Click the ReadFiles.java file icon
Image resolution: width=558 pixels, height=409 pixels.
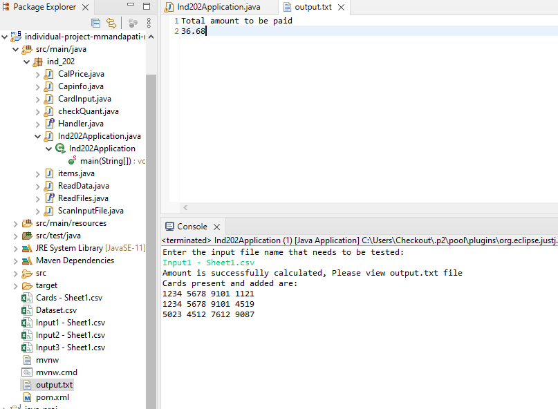tap(50, 198)
